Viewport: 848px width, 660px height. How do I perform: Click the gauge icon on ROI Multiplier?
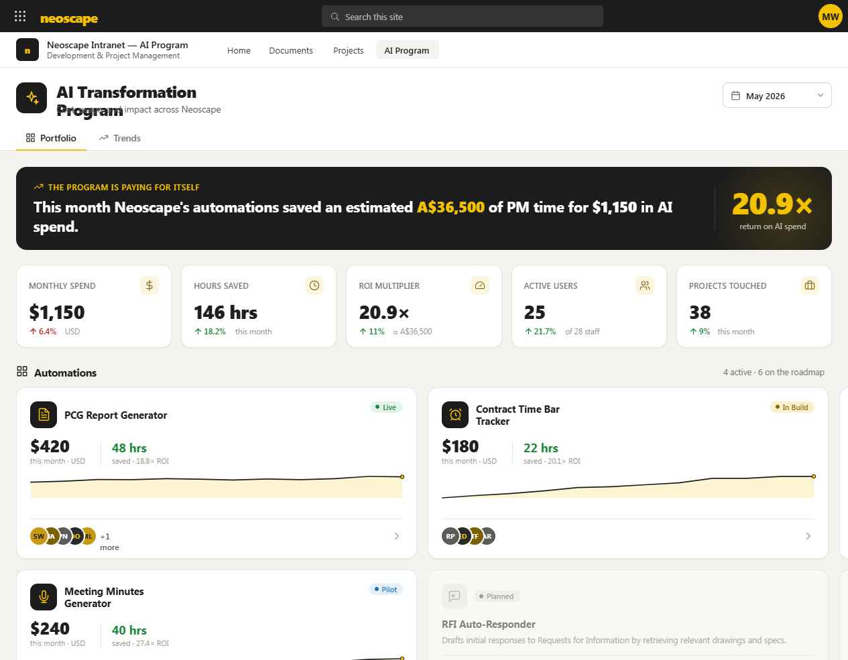[x=480, y=285]
